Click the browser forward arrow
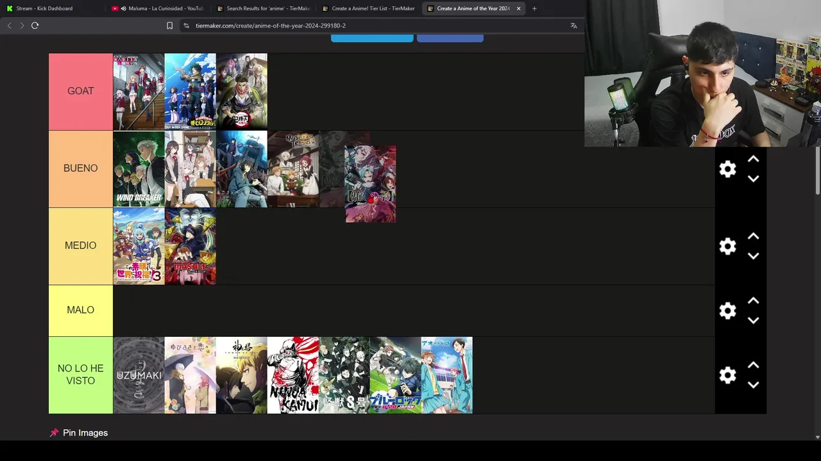The width and height of the screenshot is (821, 461). point(22,26)
